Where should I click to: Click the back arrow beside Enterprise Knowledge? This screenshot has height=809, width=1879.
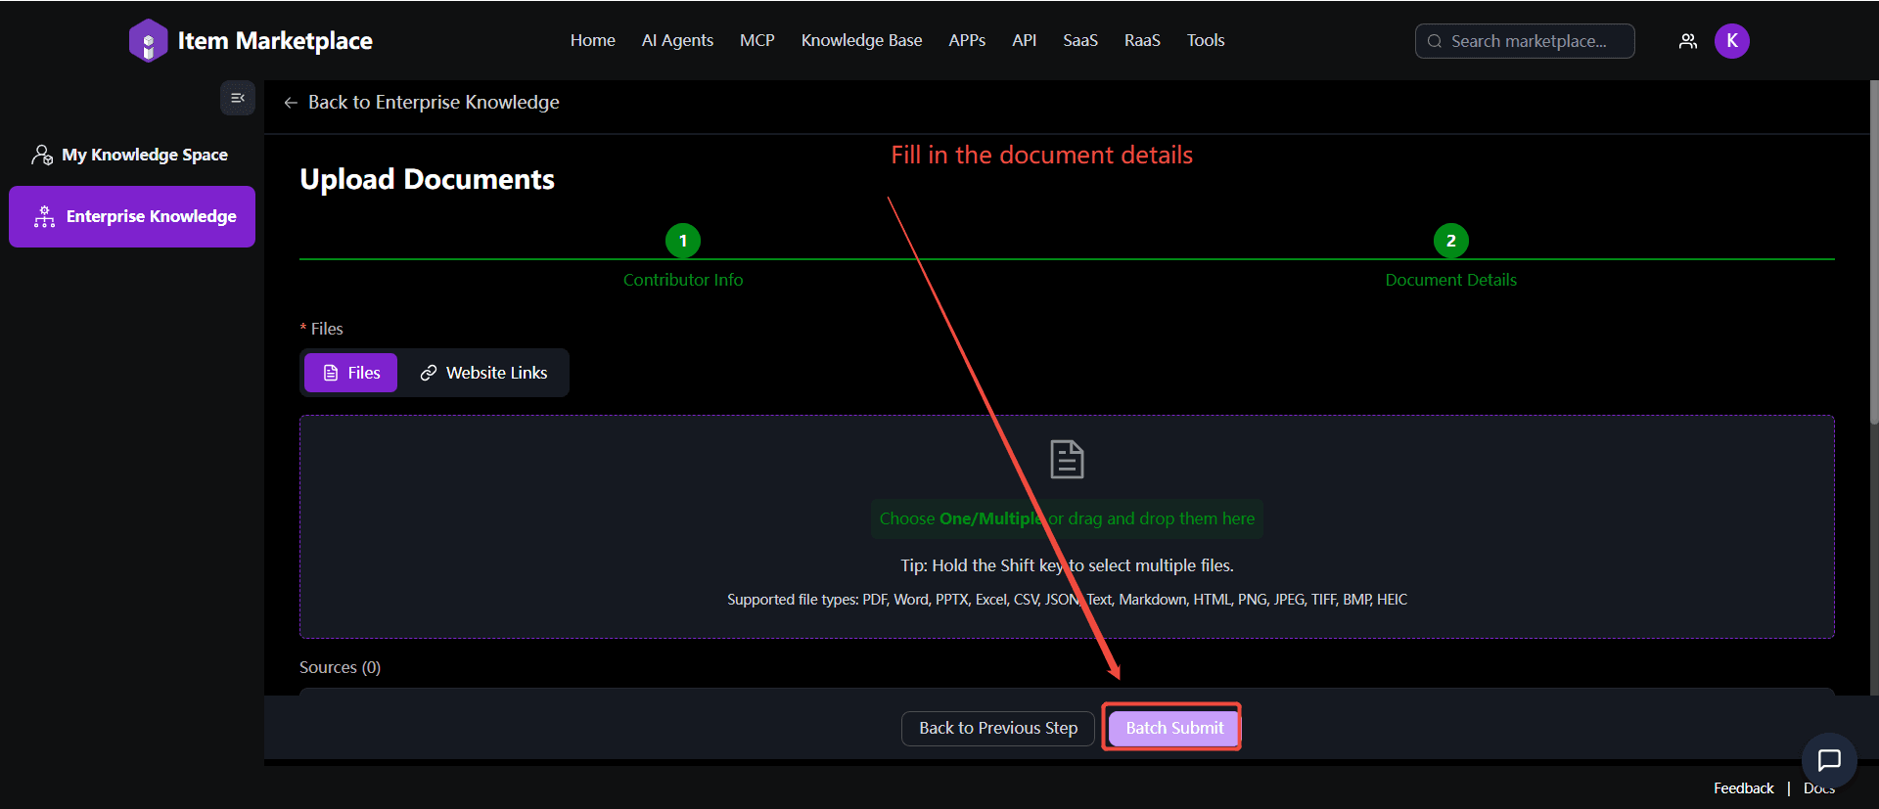click(291, 103)
